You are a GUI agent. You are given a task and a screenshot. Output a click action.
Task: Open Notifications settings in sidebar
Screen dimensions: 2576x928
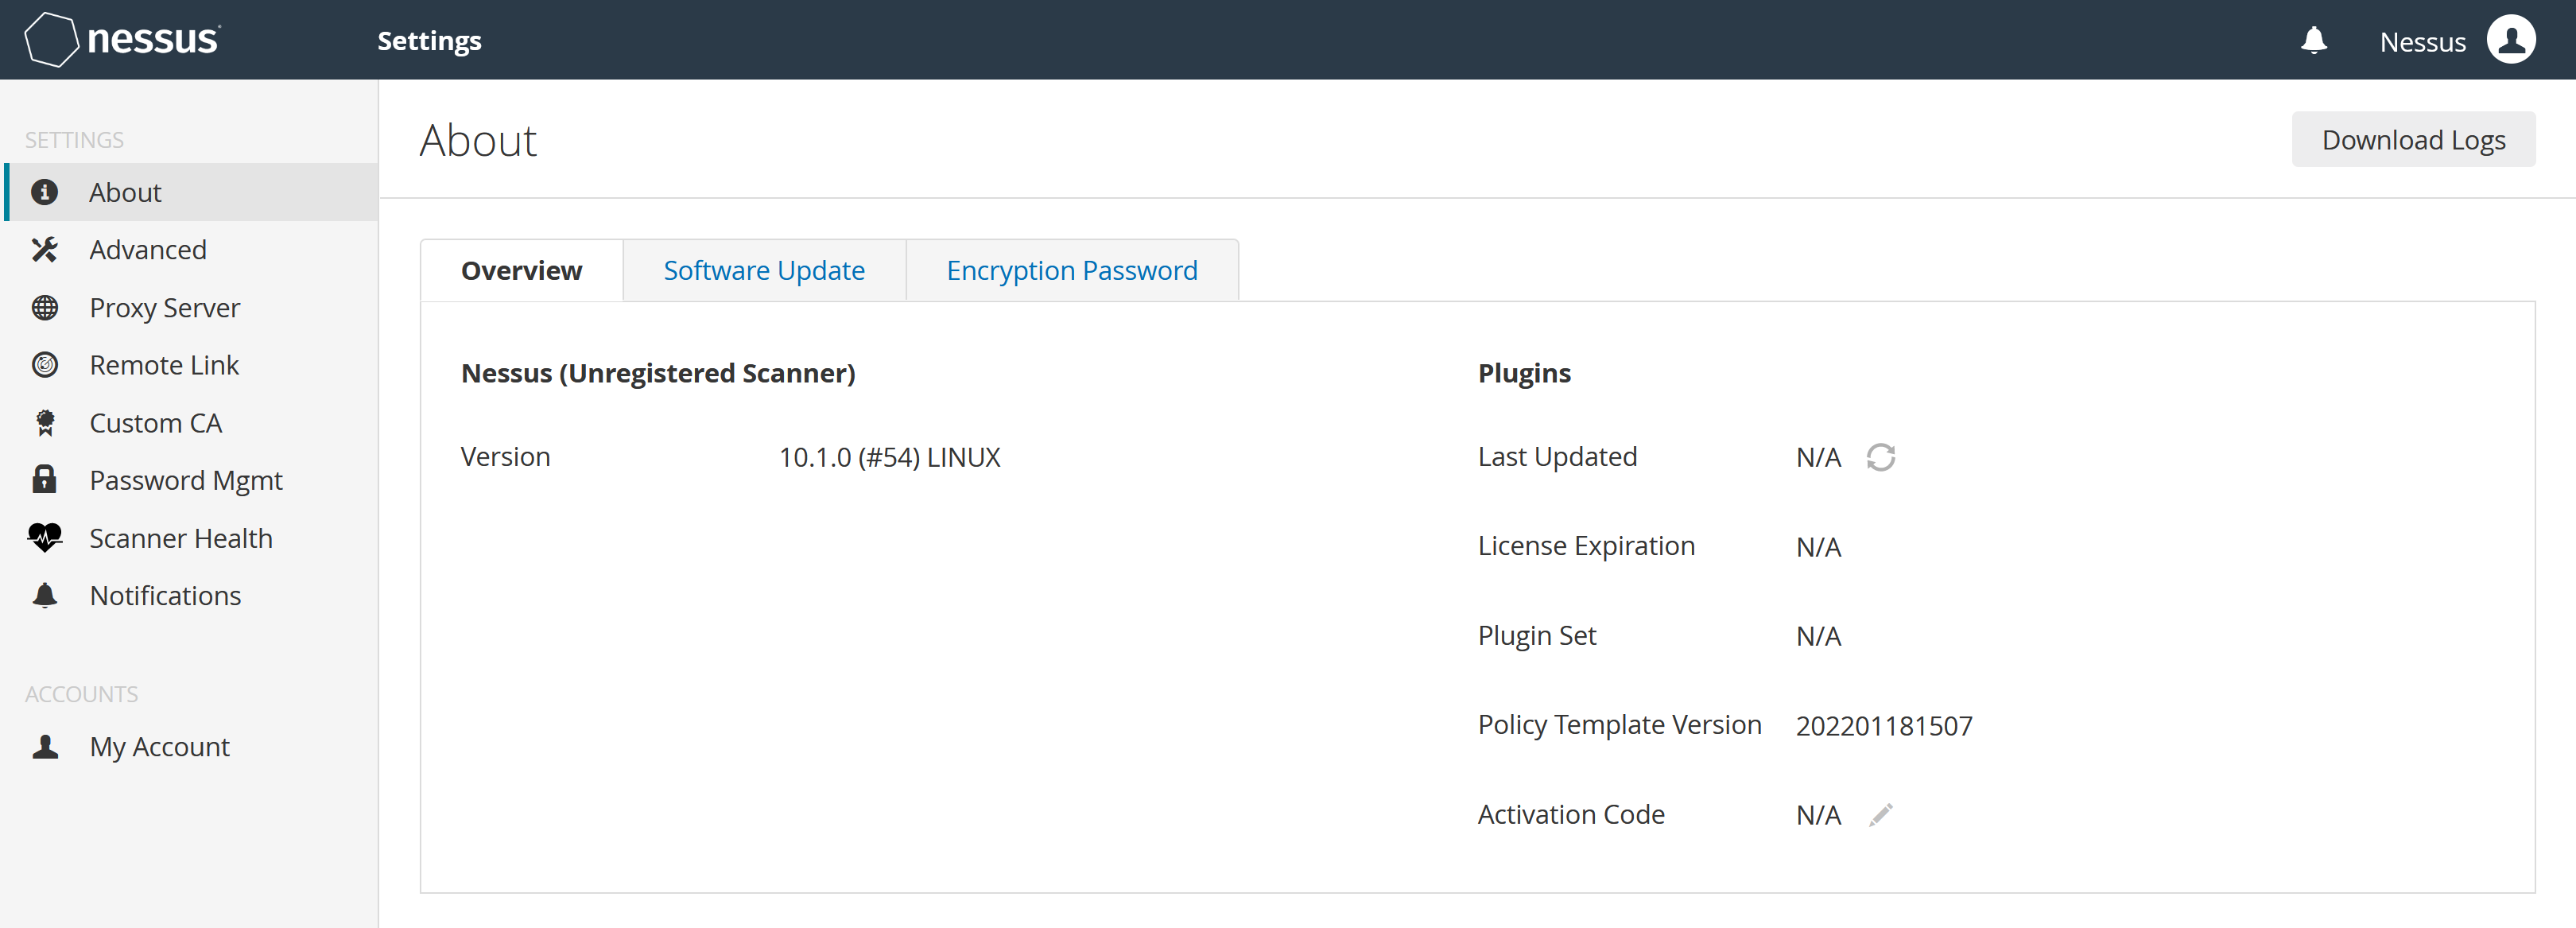click(191, 596)
